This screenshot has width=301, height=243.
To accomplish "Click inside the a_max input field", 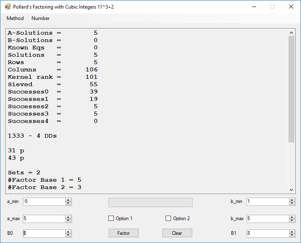I will click(43, 218).
